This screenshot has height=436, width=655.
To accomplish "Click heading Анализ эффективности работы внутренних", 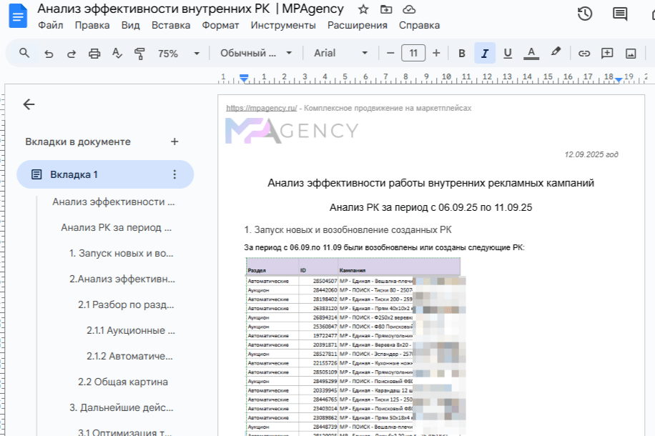I will click(x=430, y=183).
